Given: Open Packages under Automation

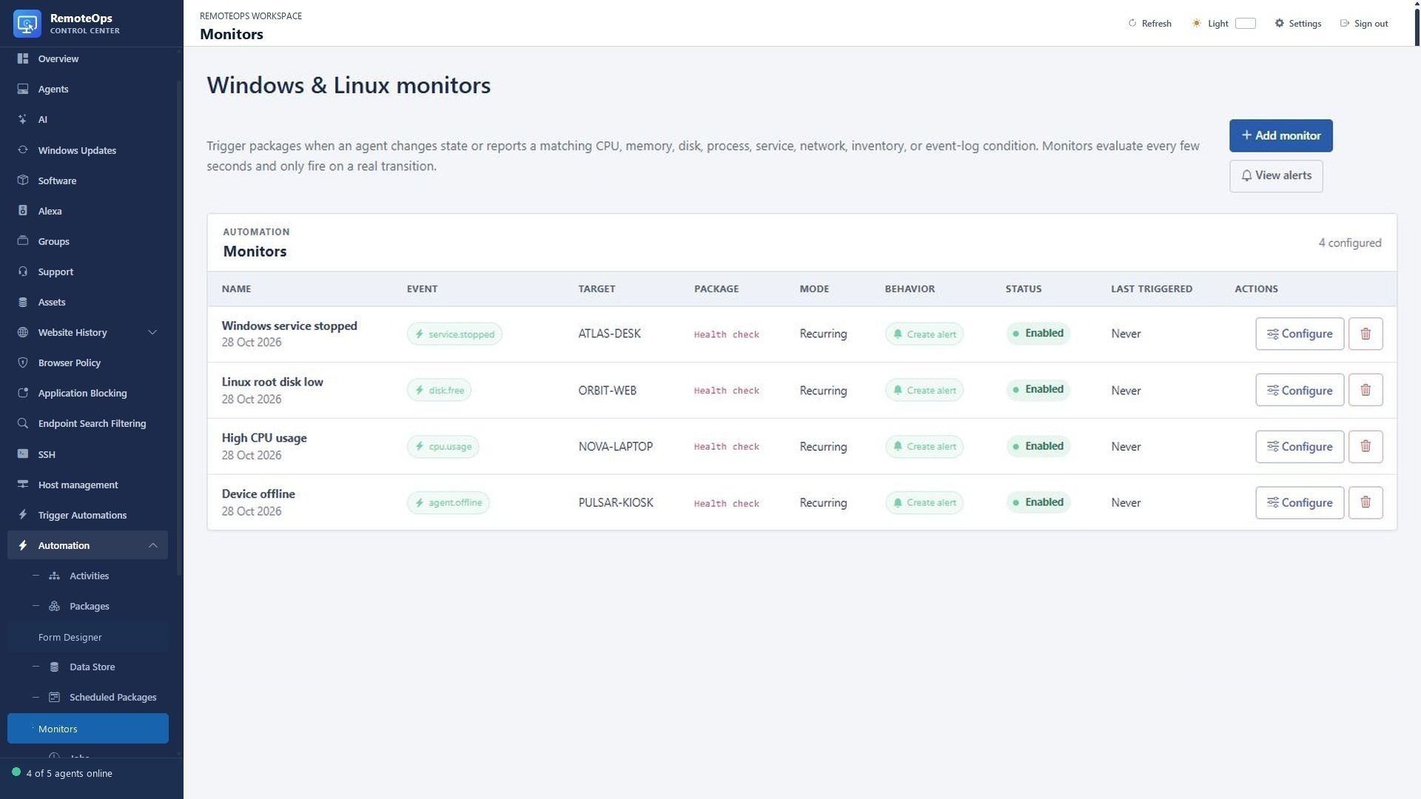Looking at the screenshot, I should pos(87,606).
